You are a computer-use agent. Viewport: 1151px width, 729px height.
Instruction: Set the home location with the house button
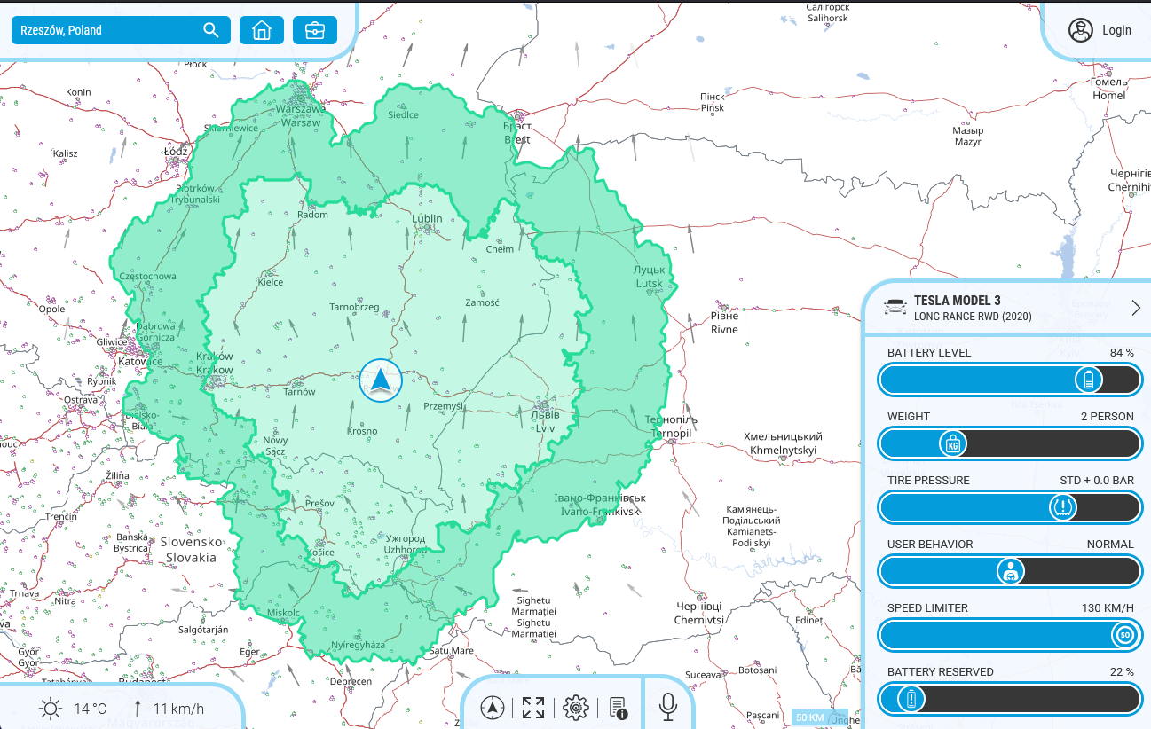(x=262, y=30)
